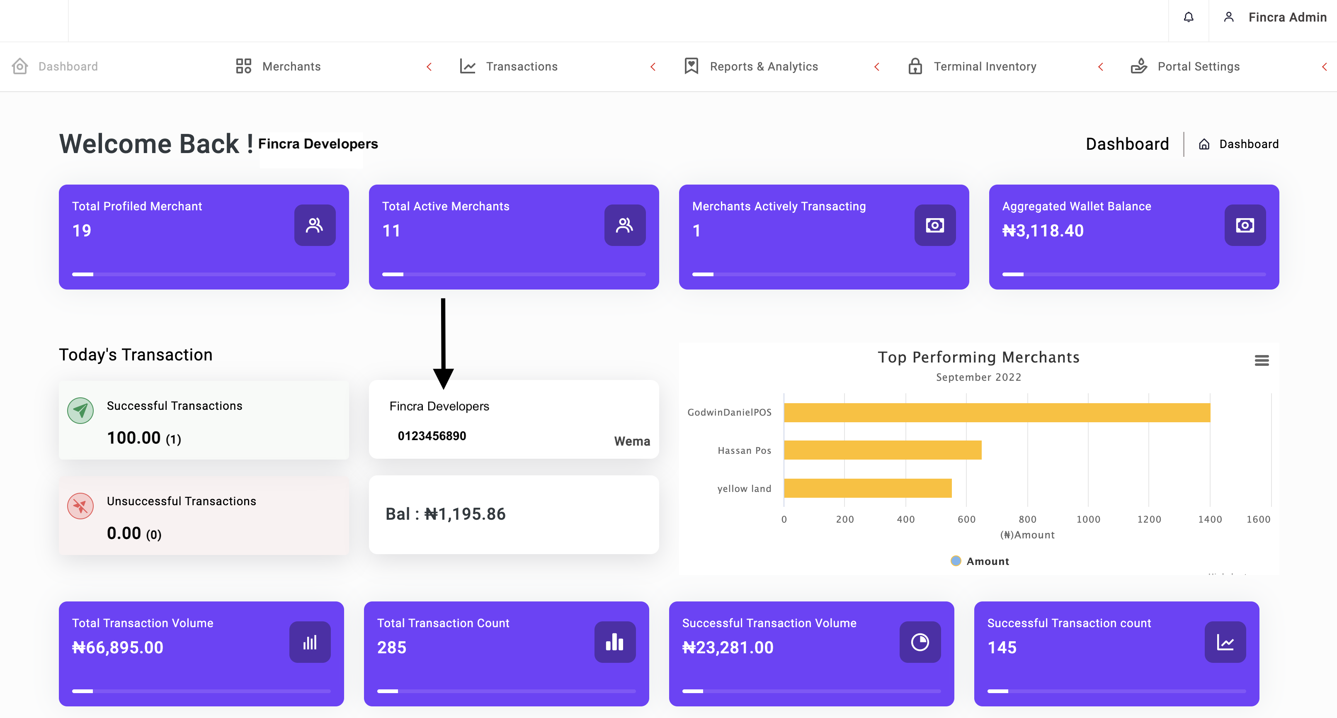Open the Reports & Analytics menu
This screenshot has height=718, width=1337.
[764, 66]
